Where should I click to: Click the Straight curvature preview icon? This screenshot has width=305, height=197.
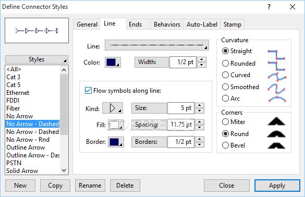(x=276, y=55)
